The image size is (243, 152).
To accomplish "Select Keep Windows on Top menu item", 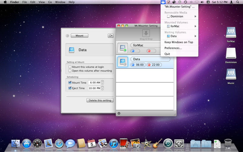I will [x=179, y=42].
